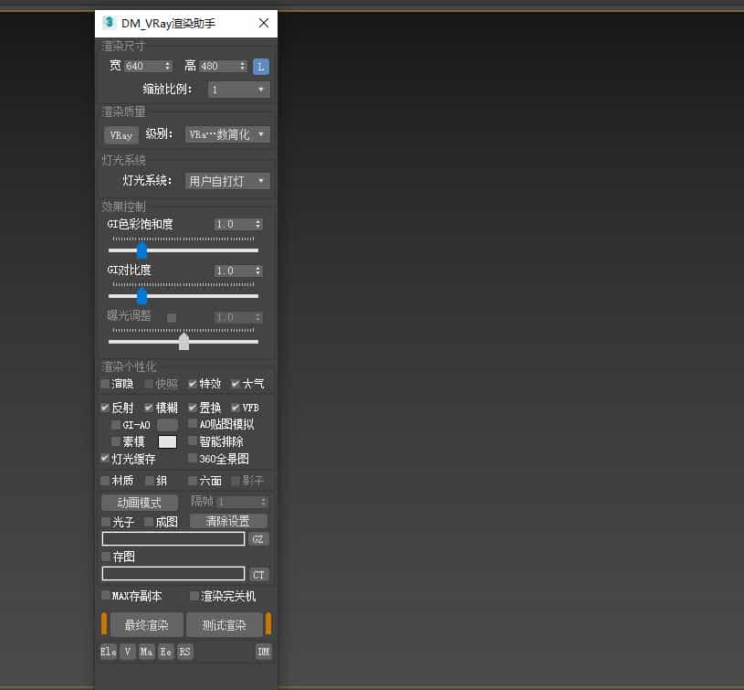
Task: Click the GI色彩饱和度 spinner arrows
Action: tap(258, 224)
